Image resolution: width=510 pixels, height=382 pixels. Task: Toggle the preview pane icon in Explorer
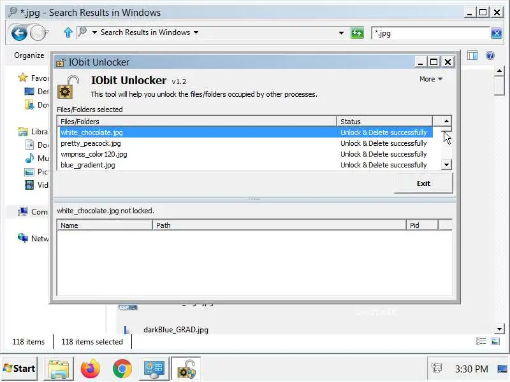pyautogui.click(x=472, y=55)
